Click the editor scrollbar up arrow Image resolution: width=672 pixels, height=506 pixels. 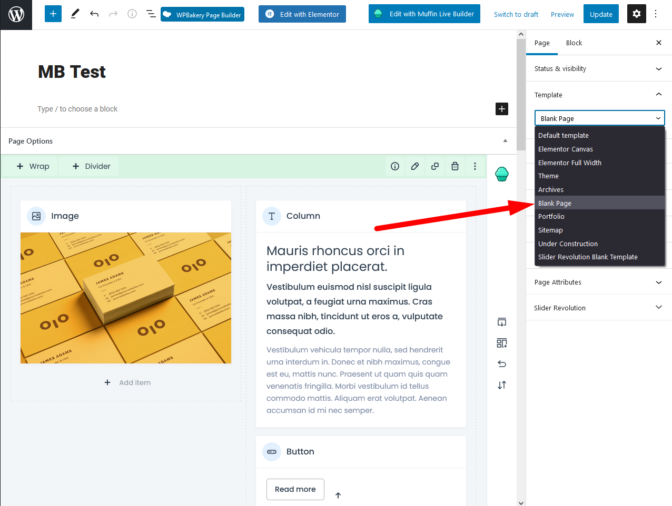coord(521,35)
